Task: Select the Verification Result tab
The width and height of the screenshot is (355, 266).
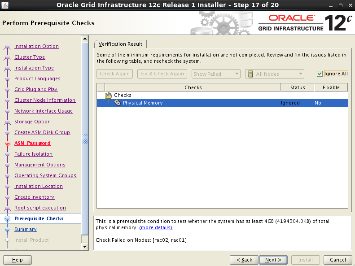Action: tap(120, 44)
